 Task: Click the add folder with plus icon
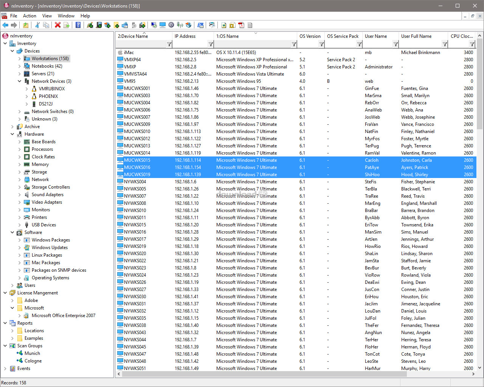point(116,25)
